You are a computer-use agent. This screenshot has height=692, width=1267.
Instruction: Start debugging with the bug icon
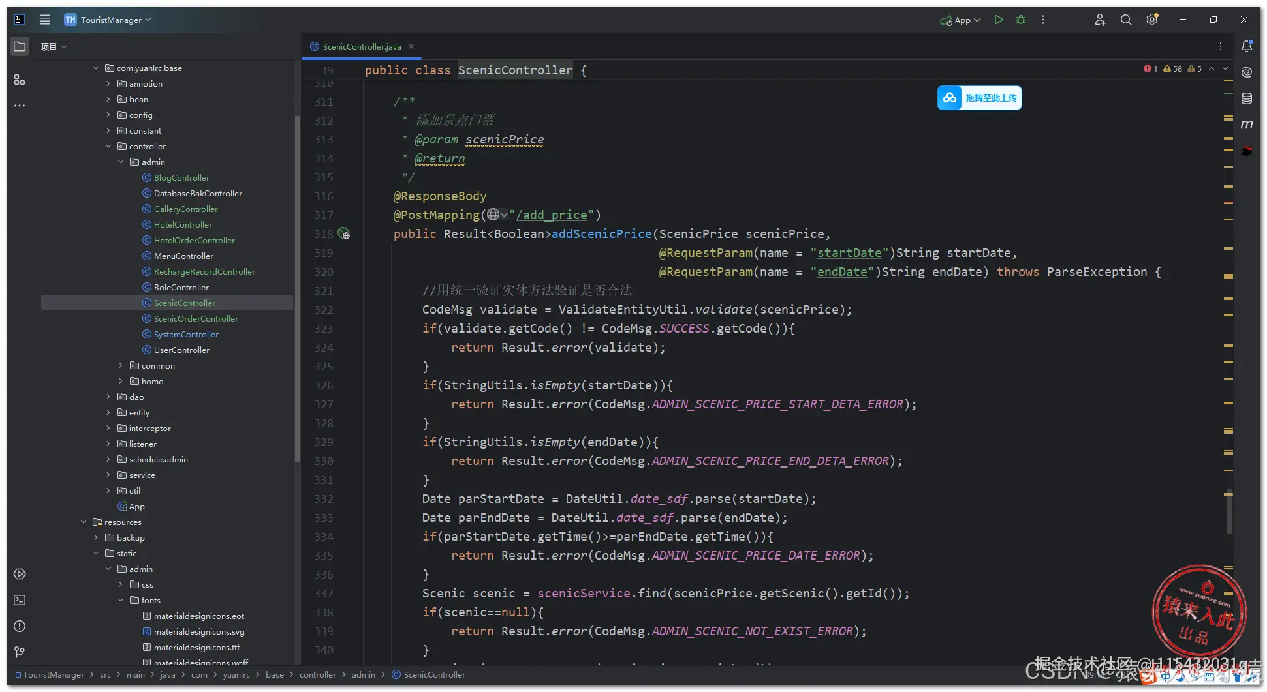coord(1021,20)
